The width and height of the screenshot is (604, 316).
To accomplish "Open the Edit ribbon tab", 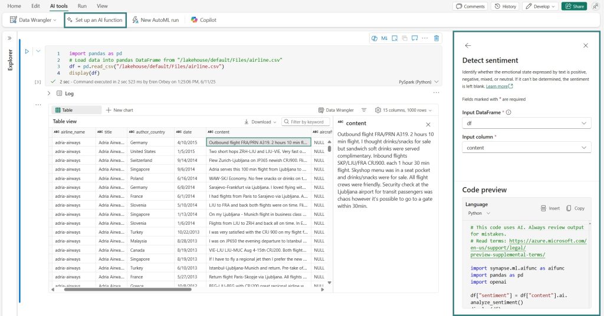I will click(x=35, y=6).
